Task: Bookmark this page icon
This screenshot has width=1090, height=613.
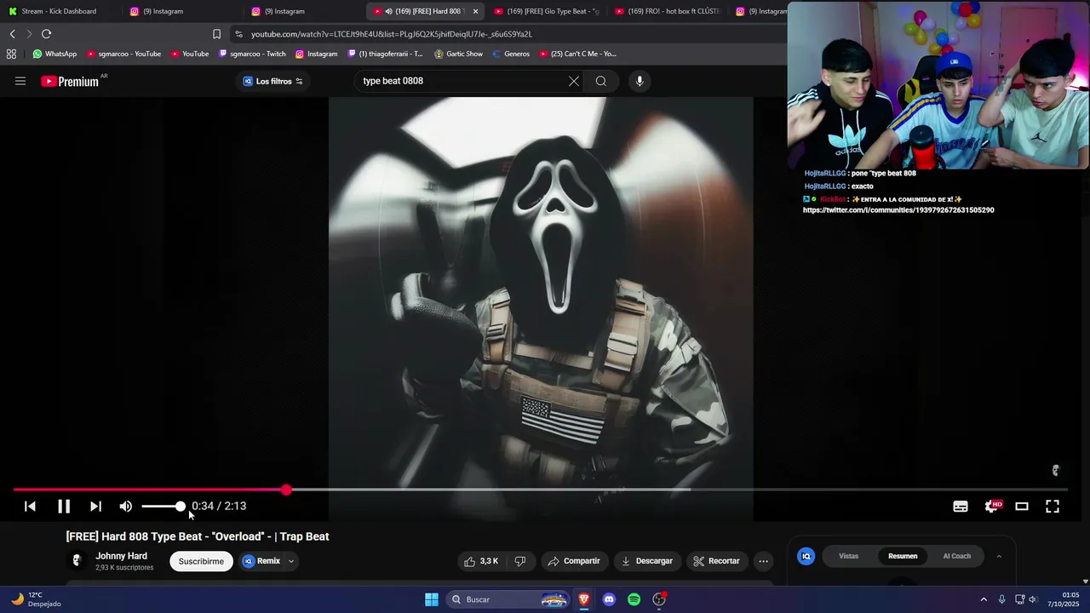Action: pyautogui.click(x=216, y=34)
